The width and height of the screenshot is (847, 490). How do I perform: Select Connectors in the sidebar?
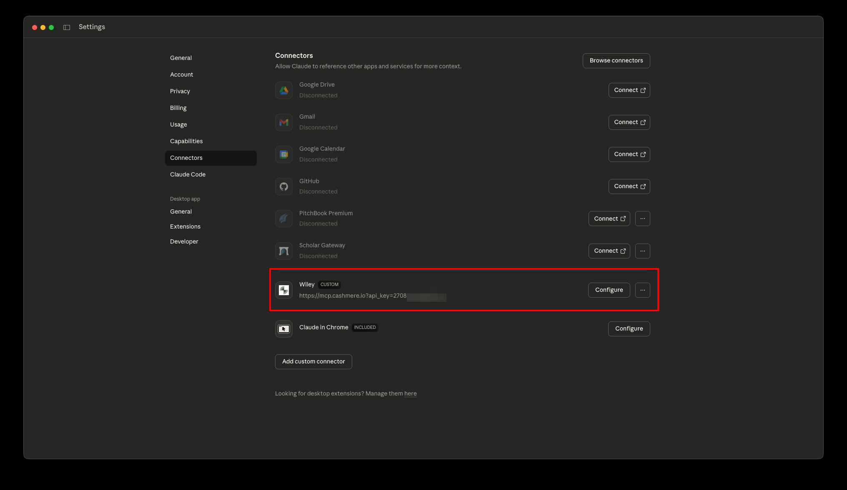pyautogui.click(x=211, y=158)
